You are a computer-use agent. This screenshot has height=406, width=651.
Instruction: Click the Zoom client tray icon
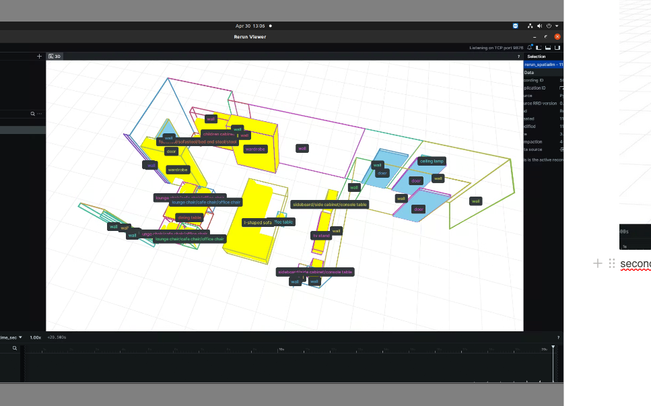coord(515,26)
